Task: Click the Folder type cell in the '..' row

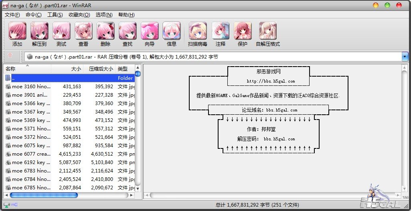Action: 125,78
